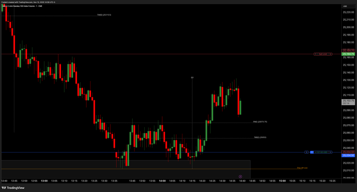
Task: Select the PMO (25073.75) level label
Action: (x=260, y=122)
